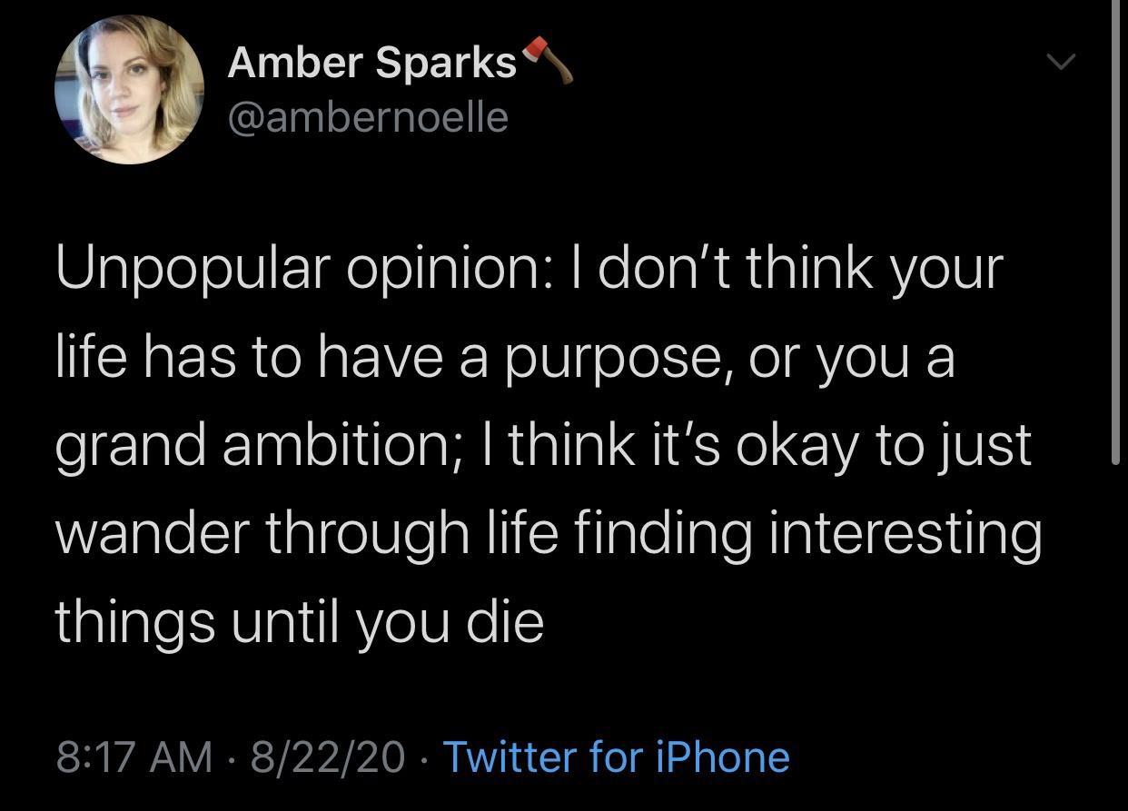
Task: Click the tweet line starting "life has to"
Action: pos(504,358)
